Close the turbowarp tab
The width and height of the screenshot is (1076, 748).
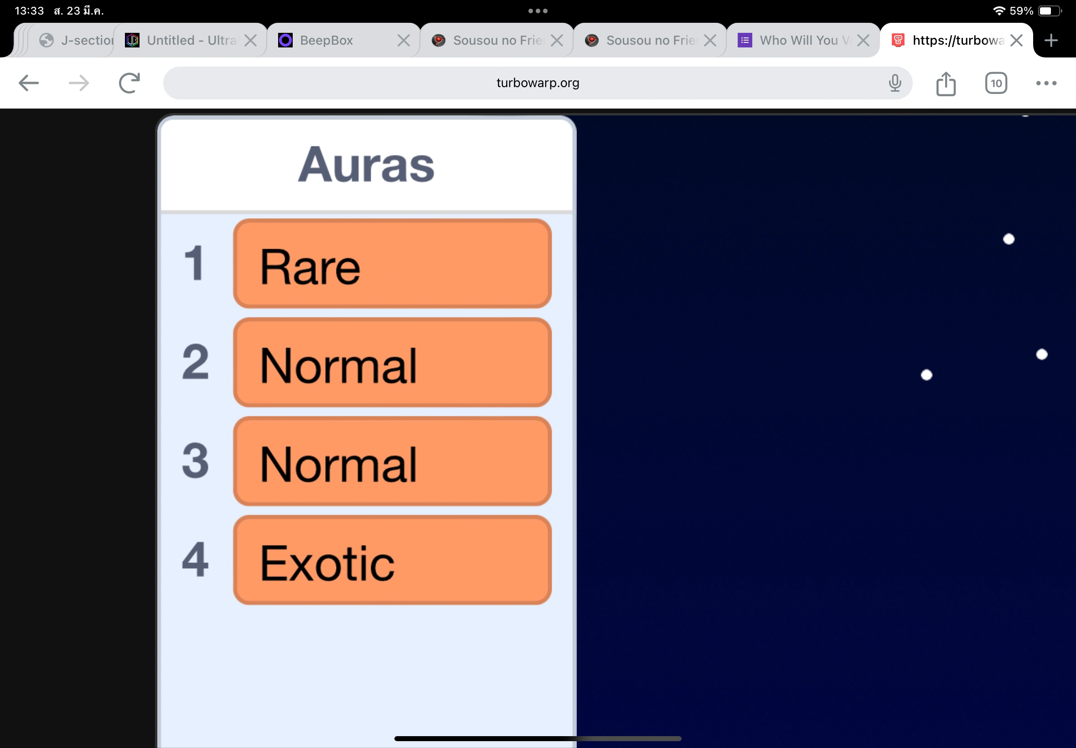pos(1016,40)
